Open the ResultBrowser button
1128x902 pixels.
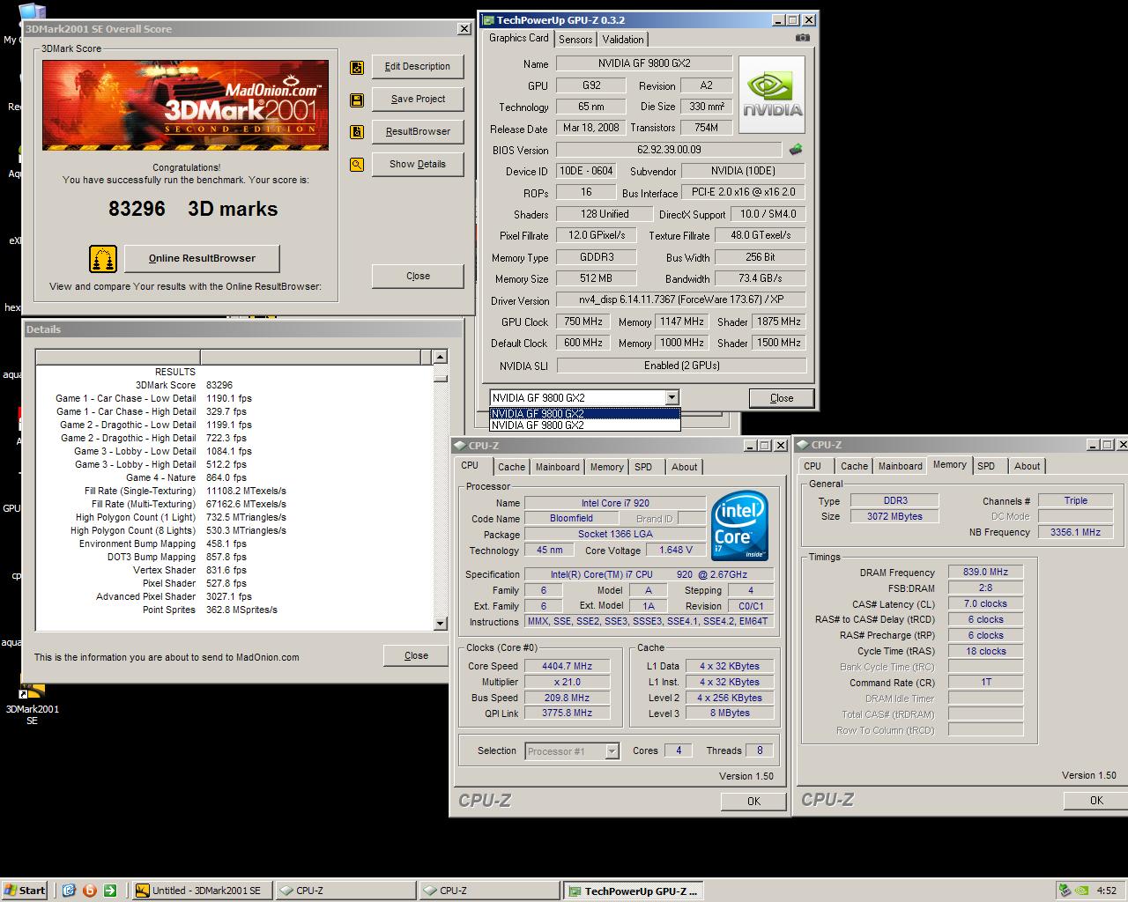418,131
